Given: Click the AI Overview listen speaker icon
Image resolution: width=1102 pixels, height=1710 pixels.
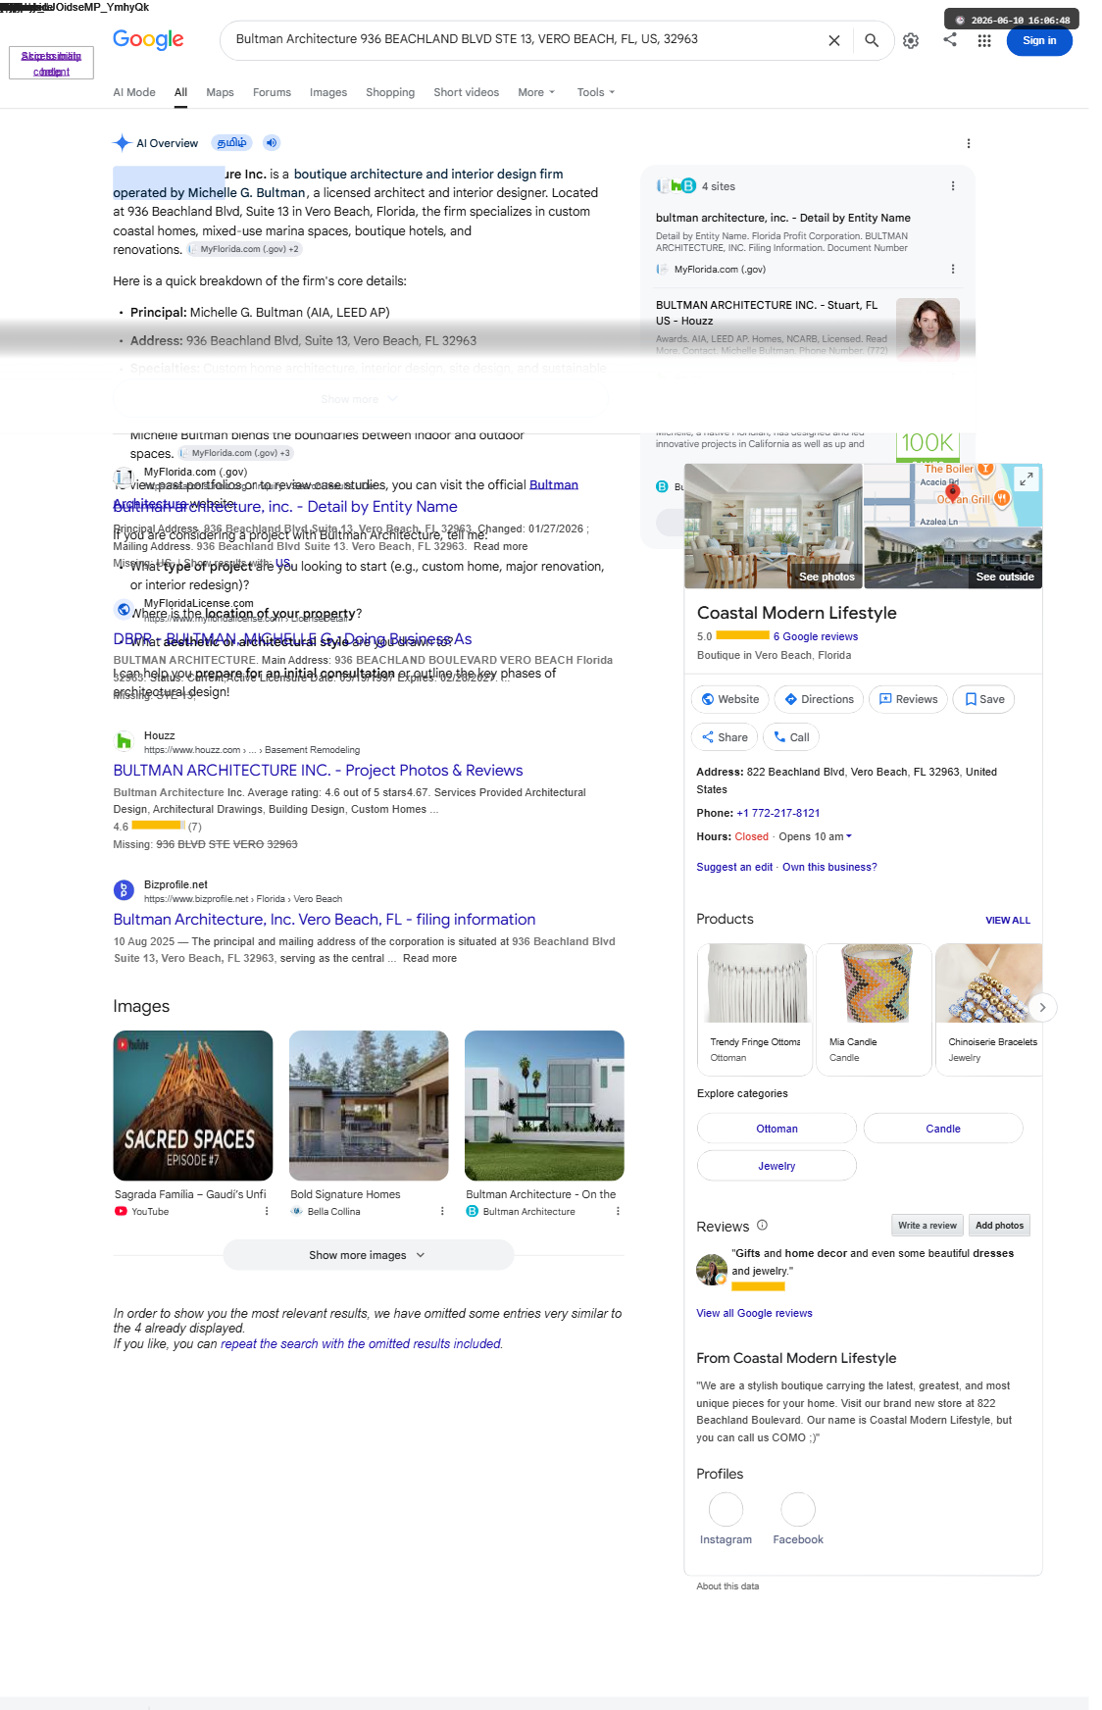Looking at the screenshot, I should (x=272, y=143).
